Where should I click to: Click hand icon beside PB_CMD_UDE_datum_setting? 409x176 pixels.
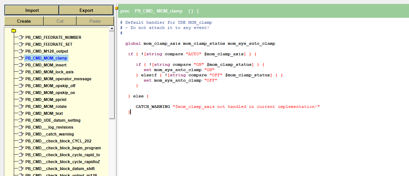(21, 120)
